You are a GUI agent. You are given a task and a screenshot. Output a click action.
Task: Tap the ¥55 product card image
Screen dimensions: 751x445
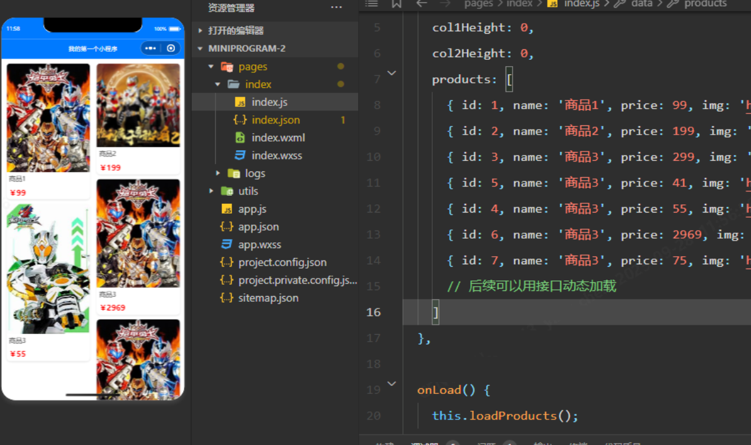[48, 268]
